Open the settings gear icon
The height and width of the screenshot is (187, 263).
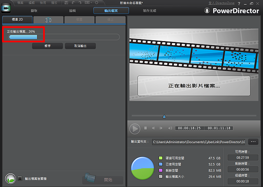(x=97, y=3)
